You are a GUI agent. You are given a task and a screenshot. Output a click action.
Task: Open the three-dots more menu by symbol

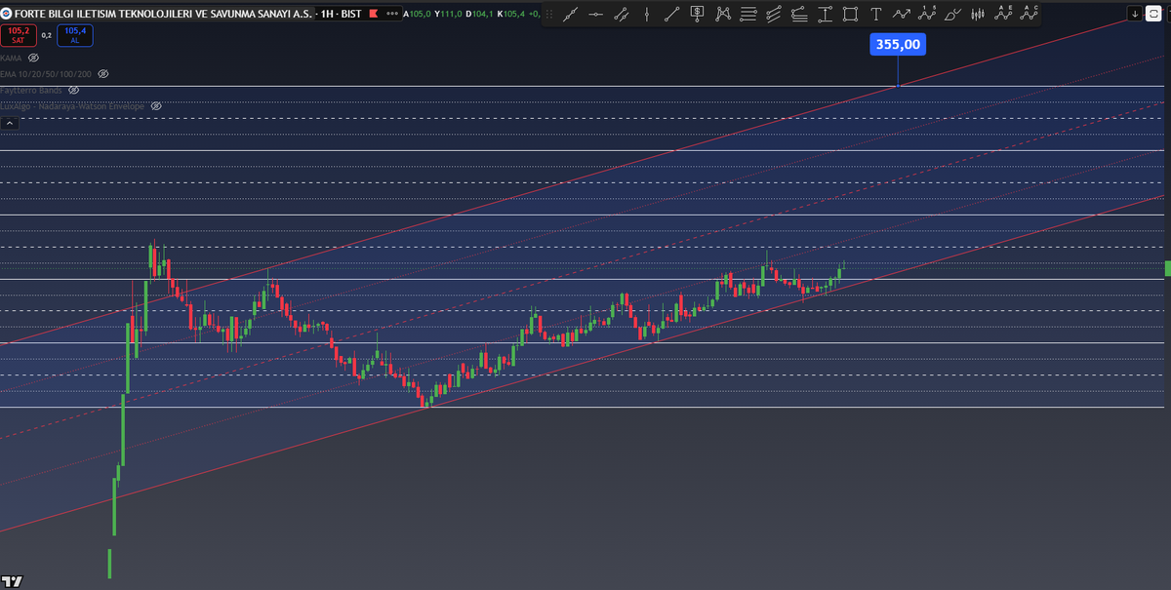(x=392, y=14)
